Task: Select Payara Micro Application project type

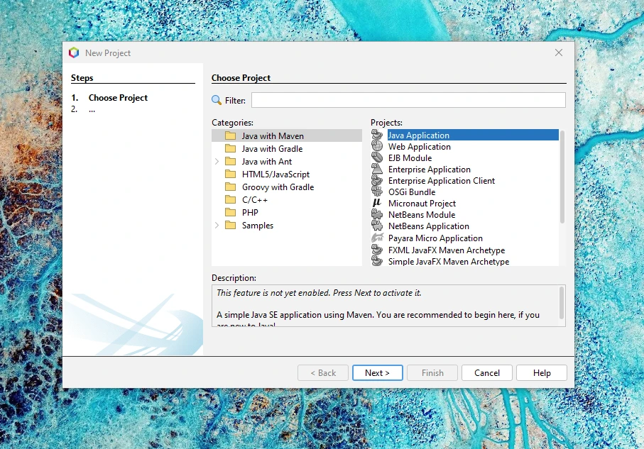Action: coord(465,238)
